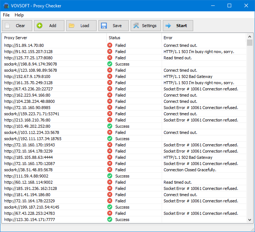
Task: Click the Save floppy disk button
Action: (x=113, y=26)
